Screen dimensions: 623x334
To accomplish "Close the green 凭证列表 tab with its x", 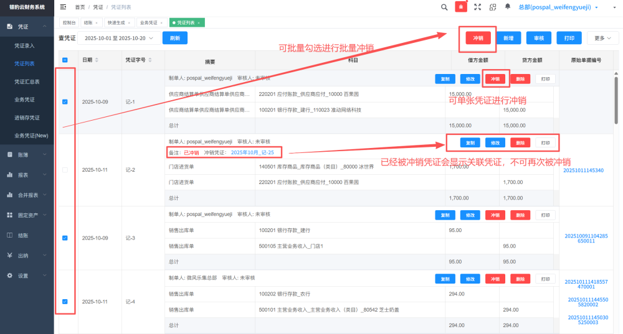I will click(199, 23).
